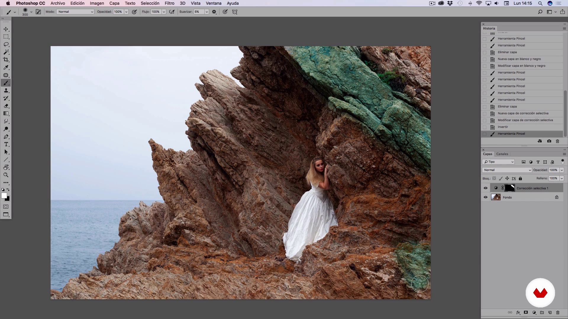Open brush smoothing options gear
This screenshot has height=319, width=568.
(x=214, y=12)
